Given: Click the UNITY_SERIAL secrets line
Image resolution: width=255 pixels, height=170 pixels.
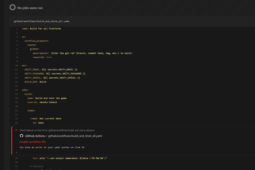Looking at the screenshot, I should point(52,78).
